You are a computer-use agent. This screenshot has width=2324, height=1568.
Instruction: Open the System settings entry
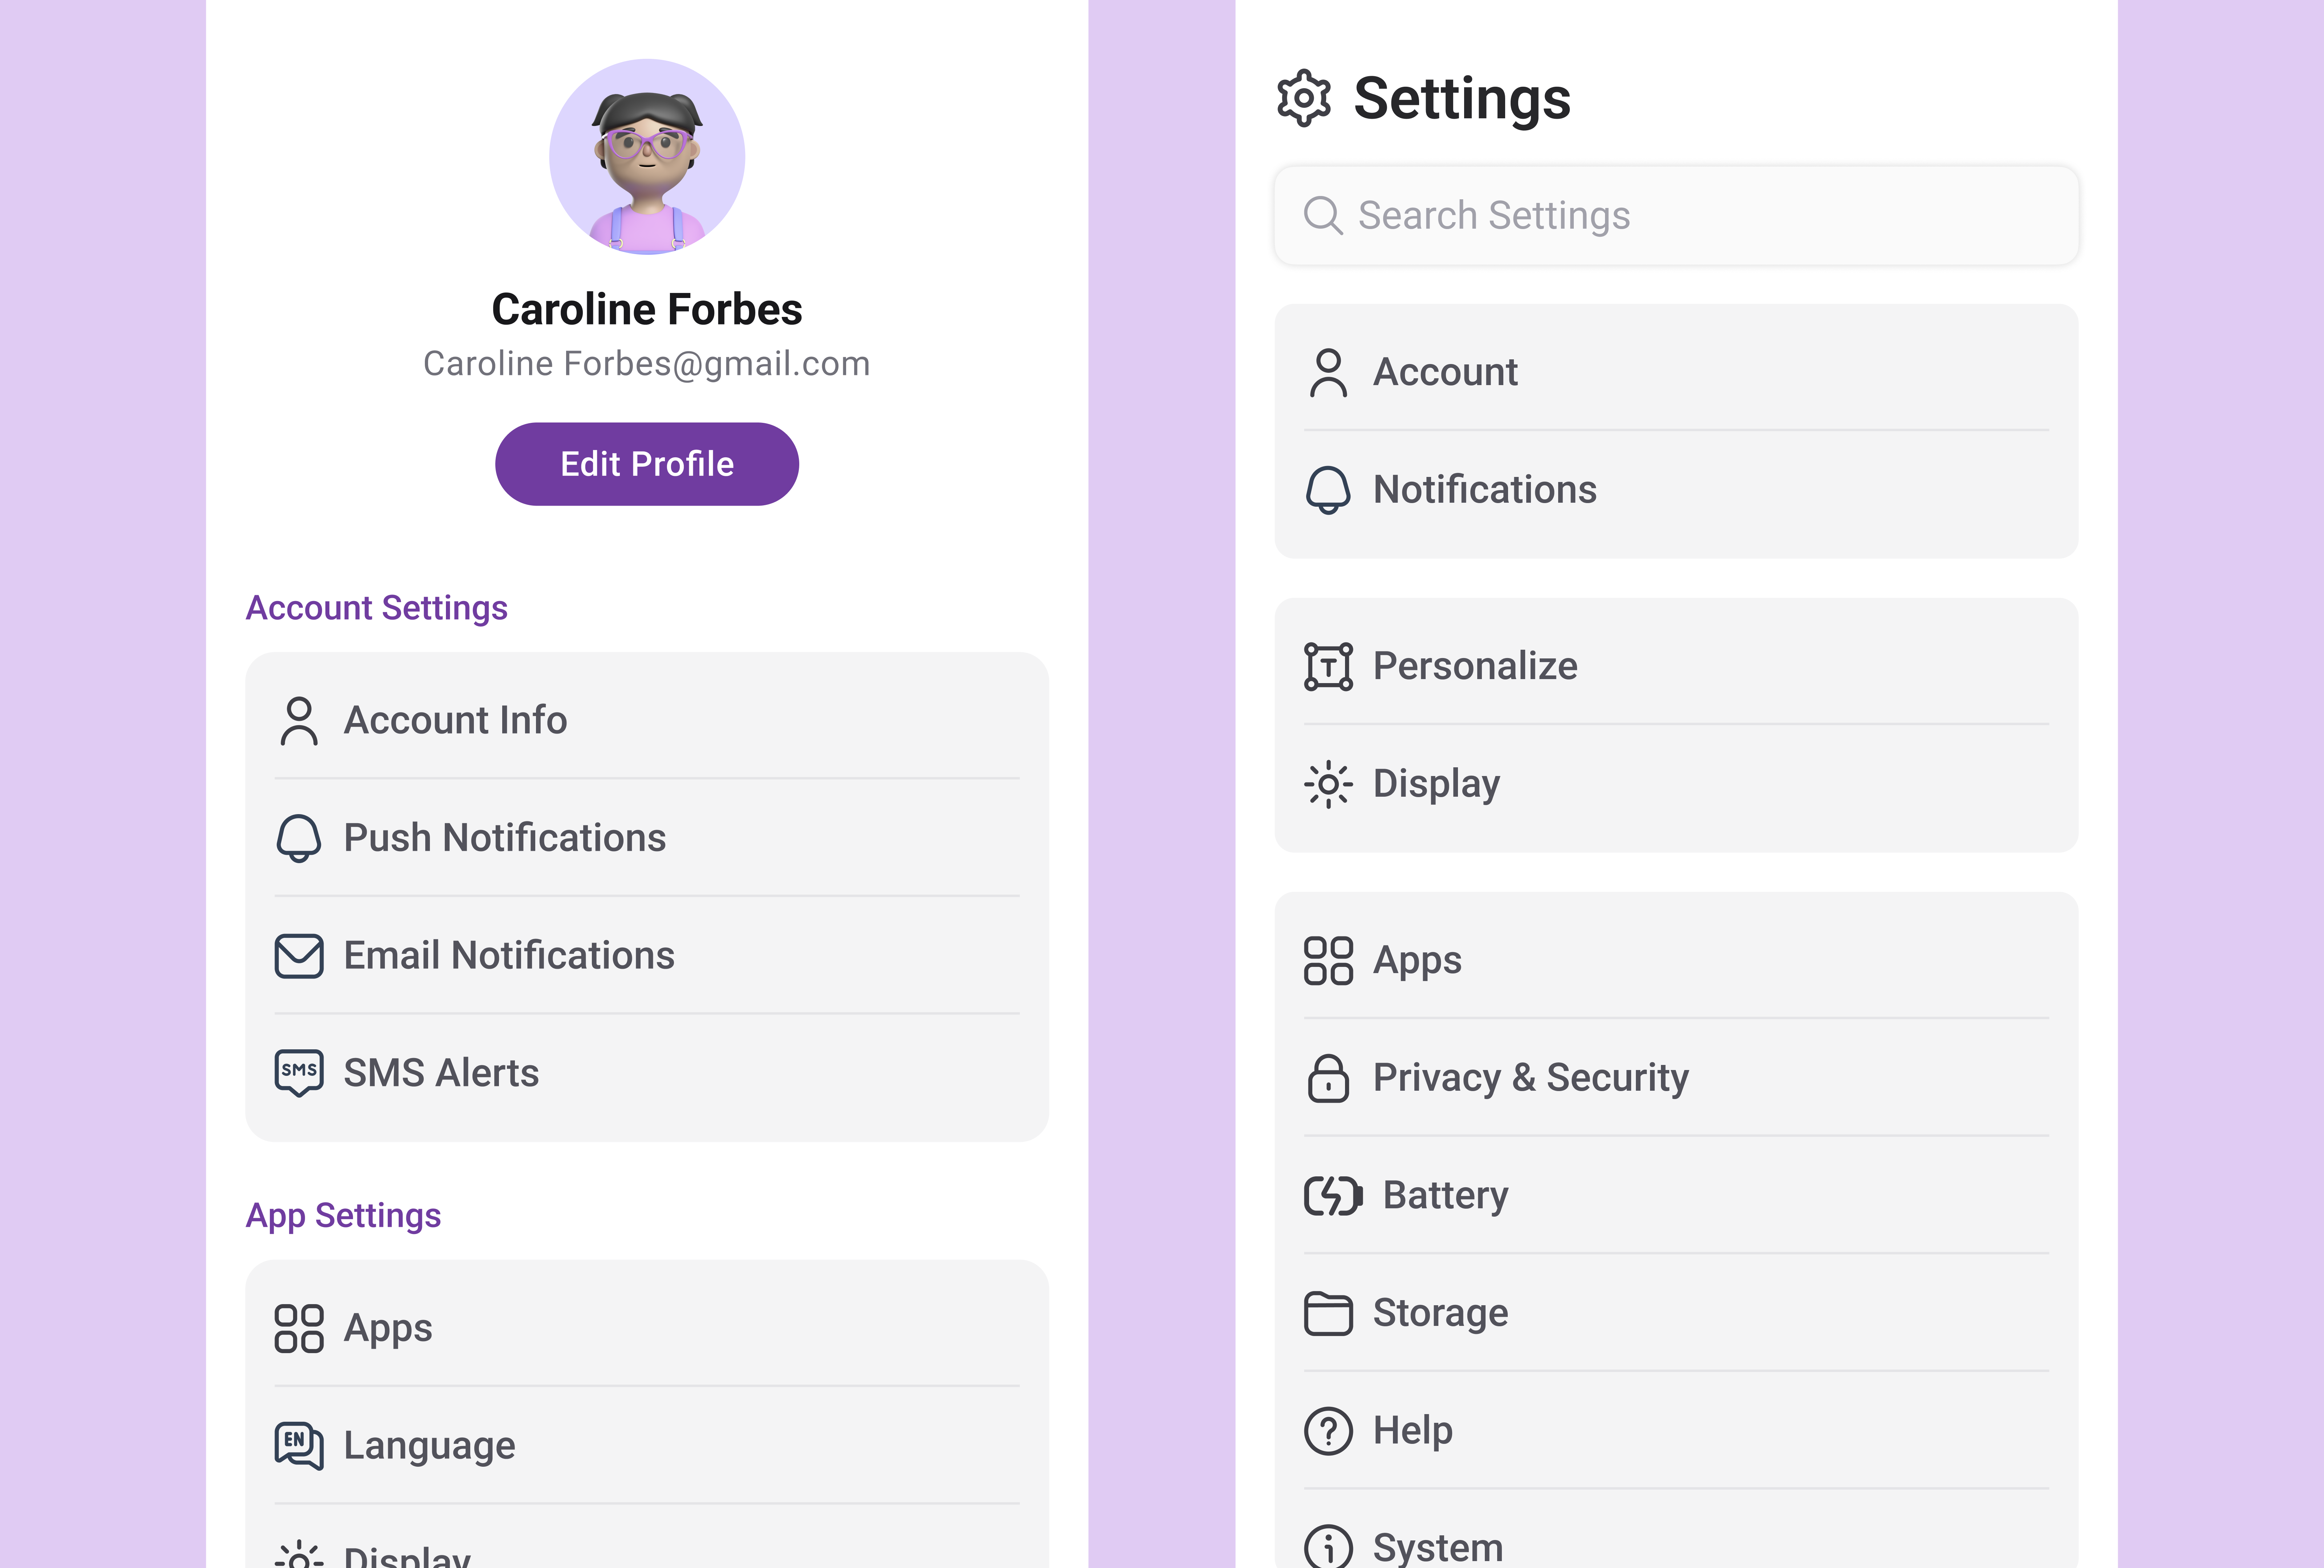(1437, 1545)
